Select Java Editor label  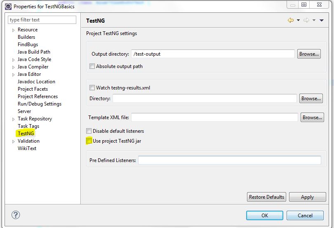tap(29, 74)
